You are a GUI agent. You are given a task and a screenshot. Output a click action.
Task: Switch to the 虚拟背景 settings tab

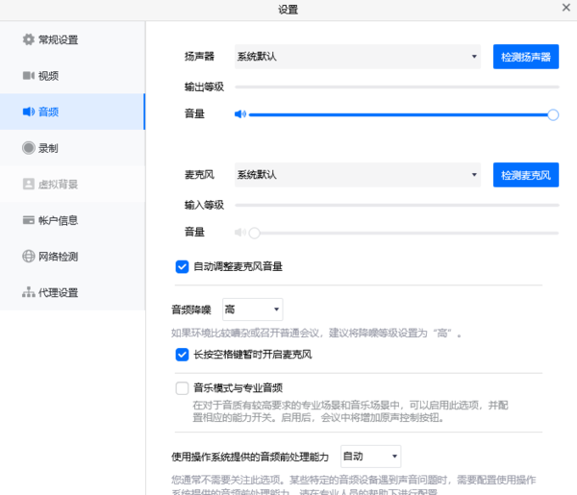(x=58, y=185)
